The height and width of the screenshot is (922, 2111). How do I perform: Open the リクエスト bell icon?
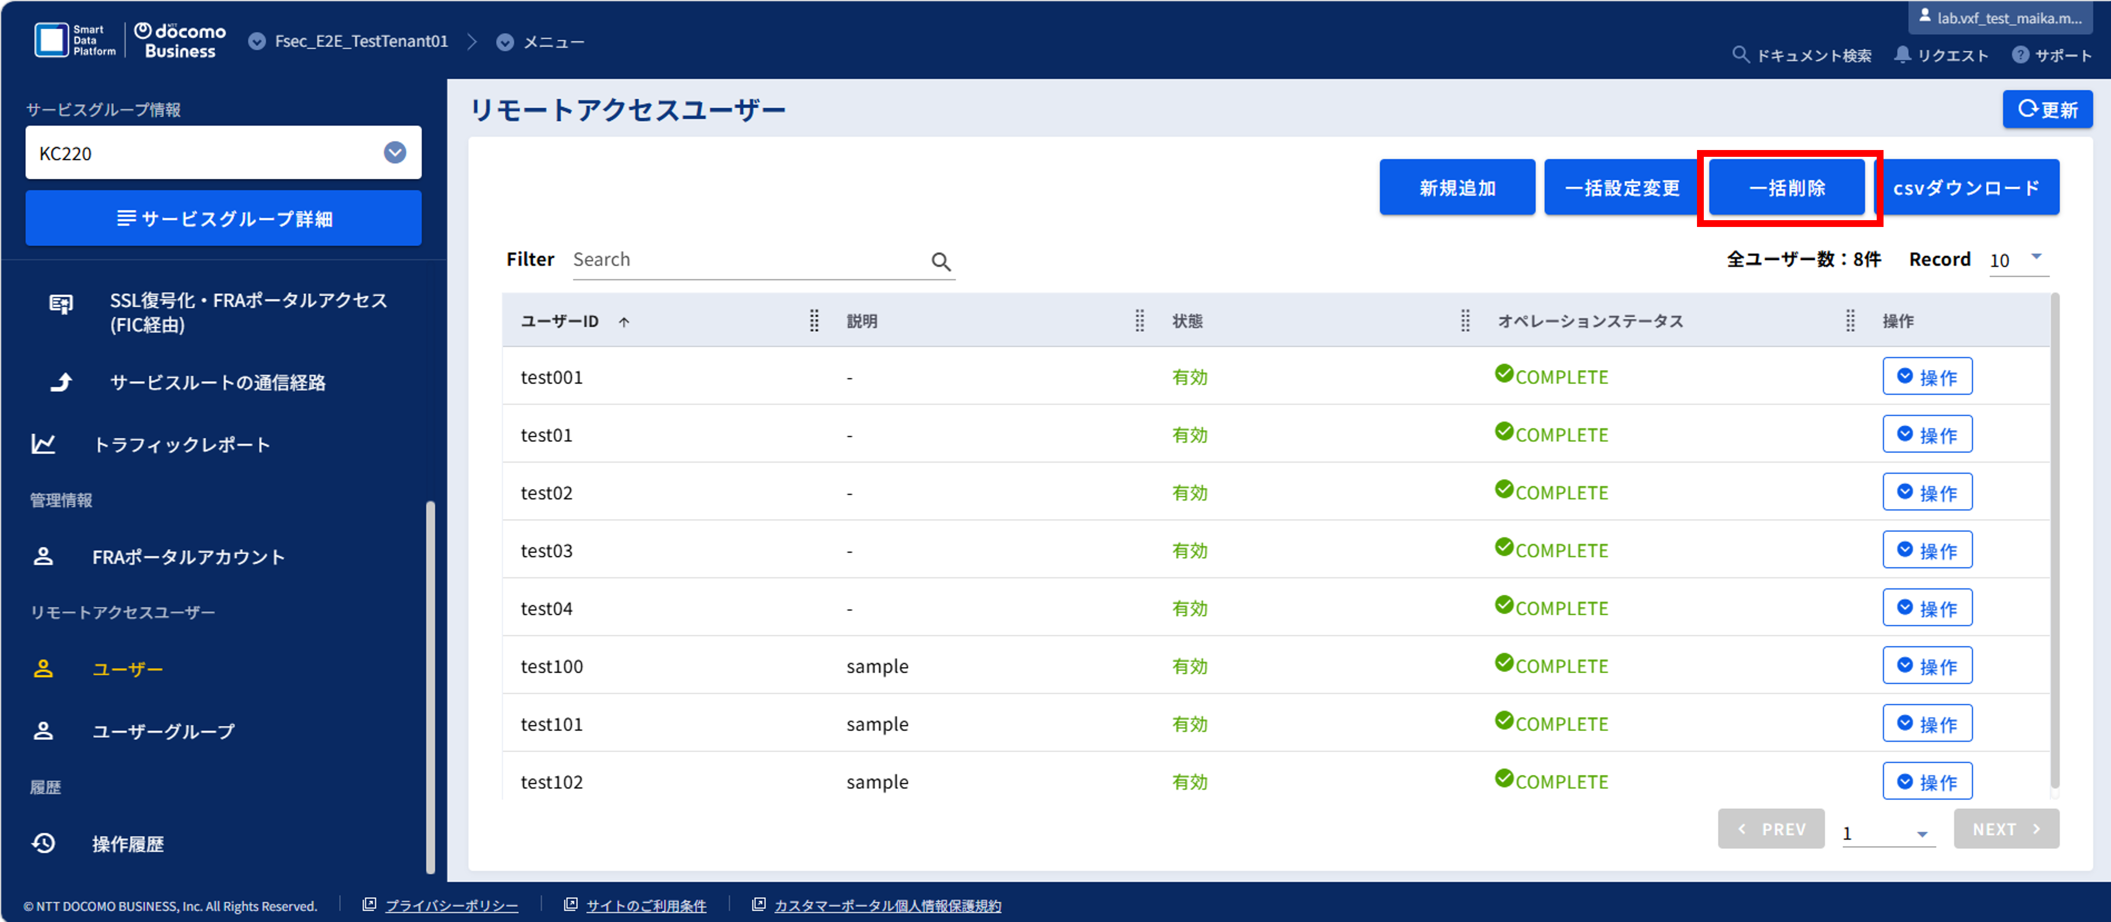point(1902,55)
